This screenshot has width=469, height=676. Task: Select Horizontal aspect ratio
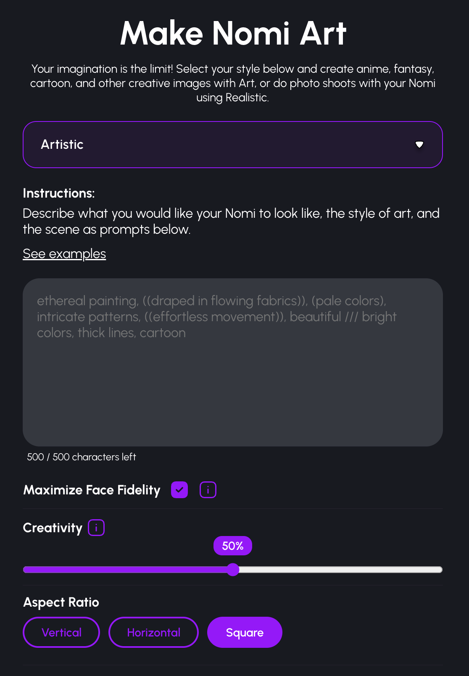pos(153,632)
